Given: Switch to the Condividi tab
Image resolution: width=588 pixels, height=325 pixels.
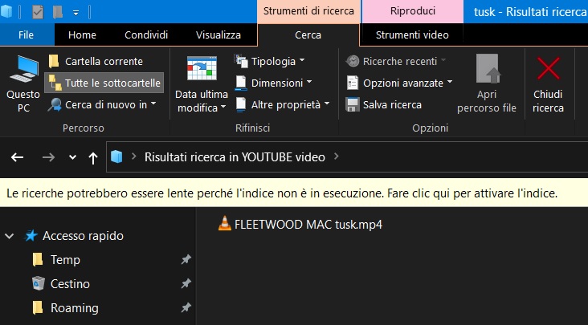Looking at the screenshot, I should [146, 35].
